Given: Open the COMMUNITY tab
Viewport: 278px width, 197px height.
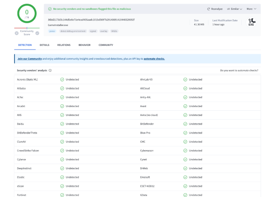Looking at the screenshot, I should (x=106, y=45).
